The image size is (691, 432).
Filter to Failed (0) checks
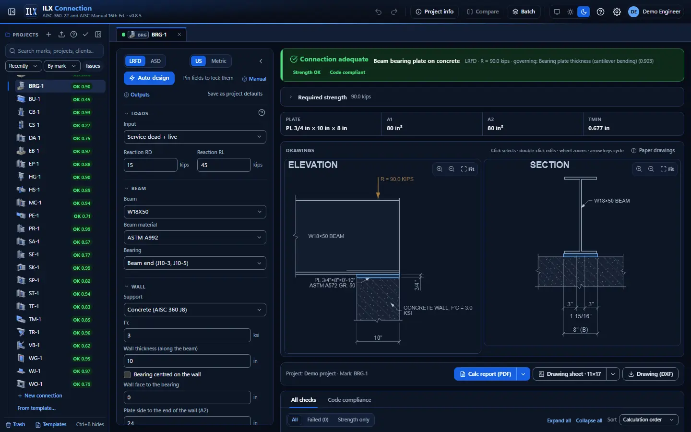click(318, 420)
